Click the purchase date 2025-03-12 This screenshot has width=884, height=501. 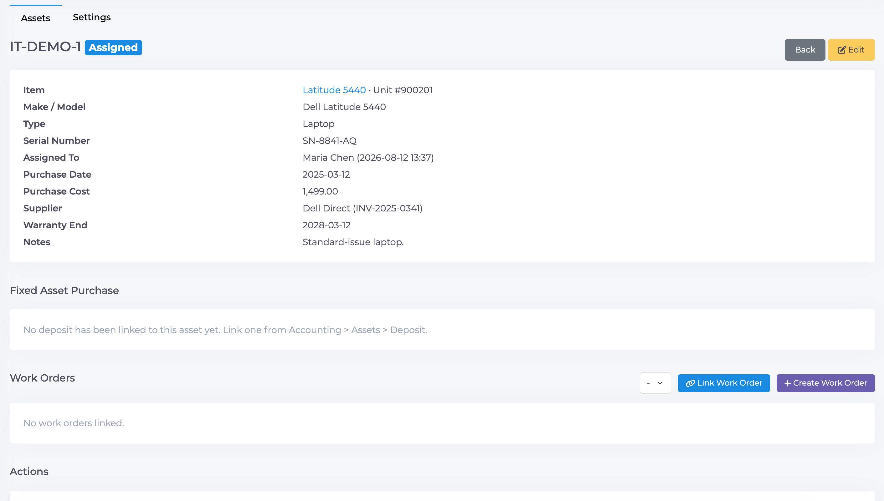pyautogui.click(x=326, y=175)
